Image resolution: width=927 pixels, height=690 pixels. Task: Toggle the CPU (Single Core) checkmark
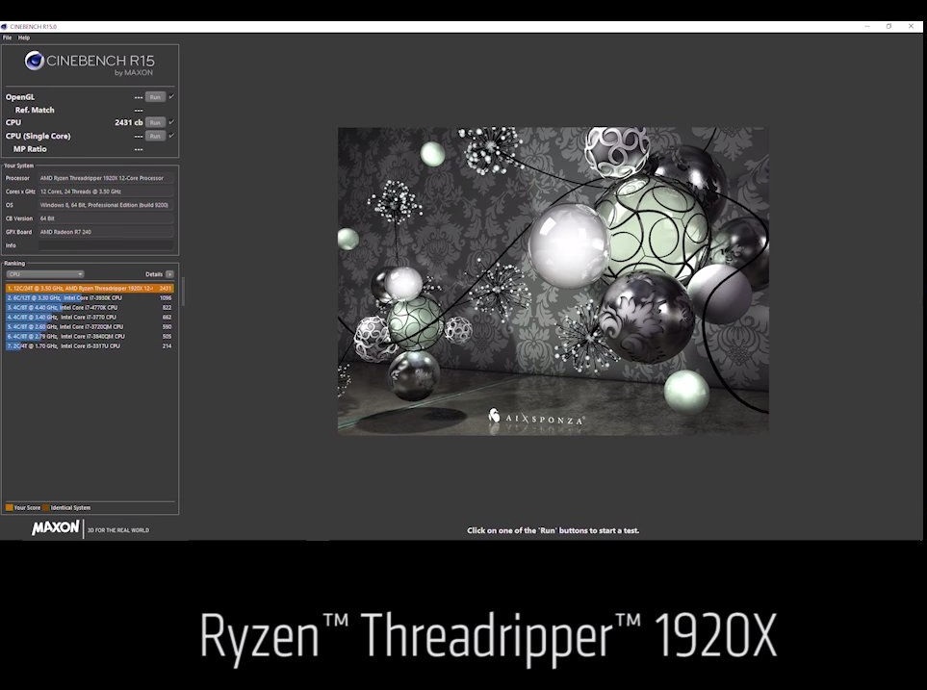click(171, 136)
